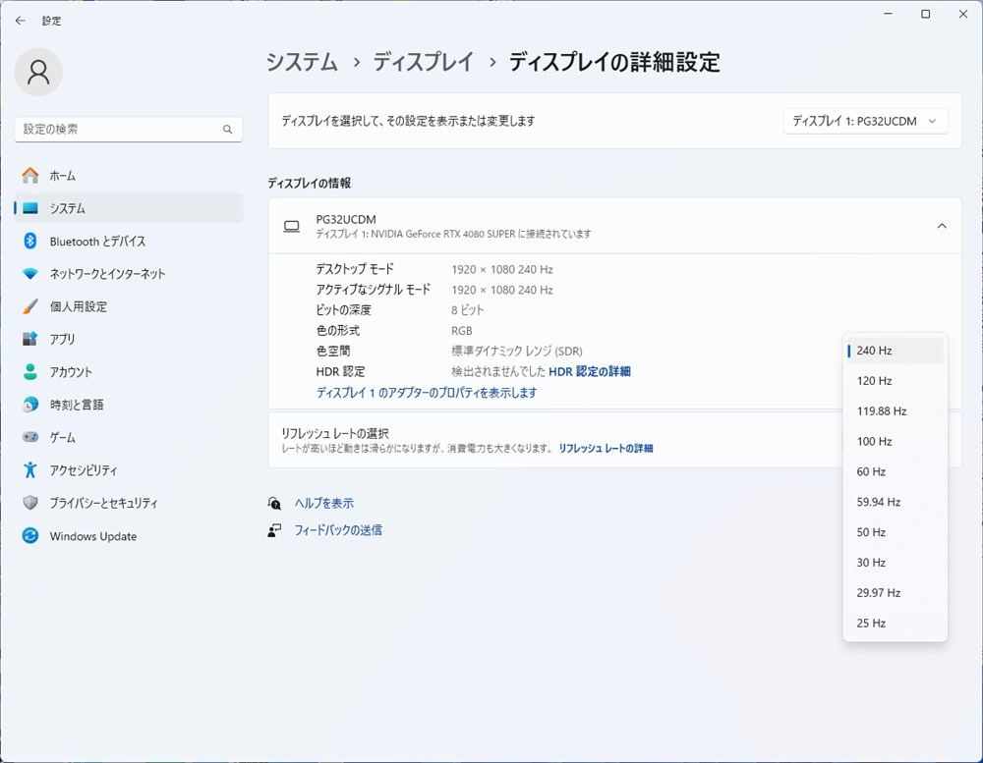Click the feedback icon beside フィードバックの送信
Image resolution: width=983 pixels, height=763 pixels.
(x=274, y=530)
